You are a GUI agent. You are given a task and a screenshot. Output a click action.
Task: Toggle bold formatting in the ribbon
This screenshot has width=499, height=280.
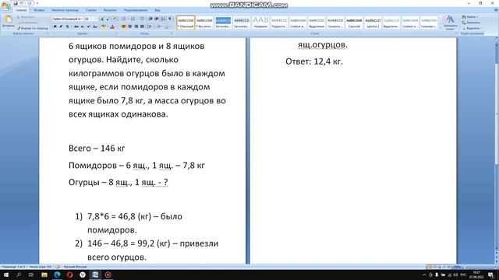[55, 26]
